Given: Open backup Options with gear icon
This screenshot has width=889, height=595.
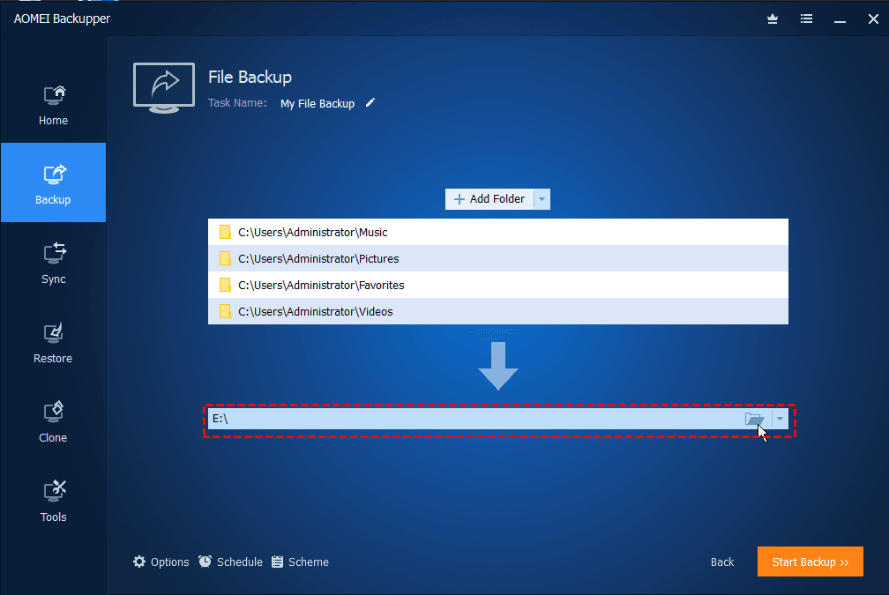Looking at the screenshot, I should 161,562.
